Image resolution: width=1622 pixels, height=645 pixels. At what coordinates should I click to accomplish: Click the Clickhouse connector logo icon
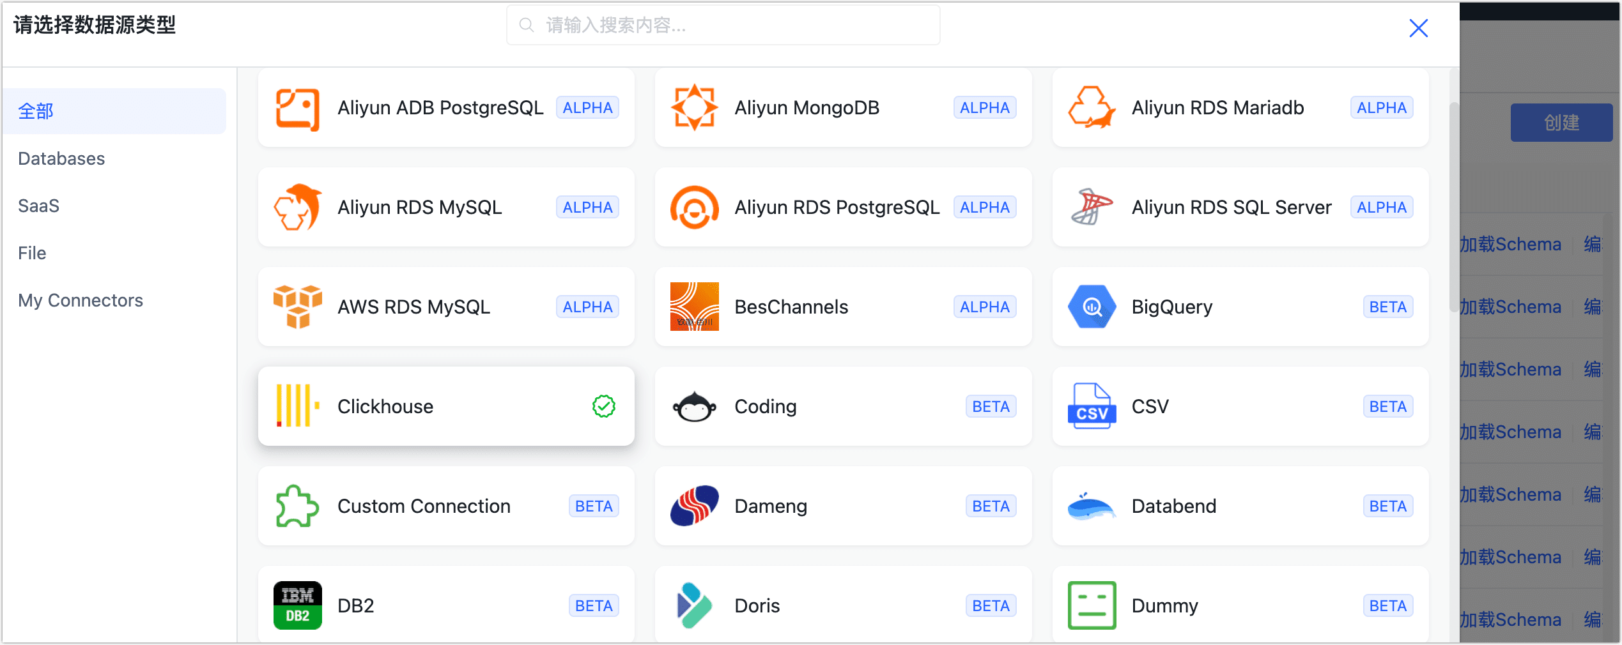point(297,406)
